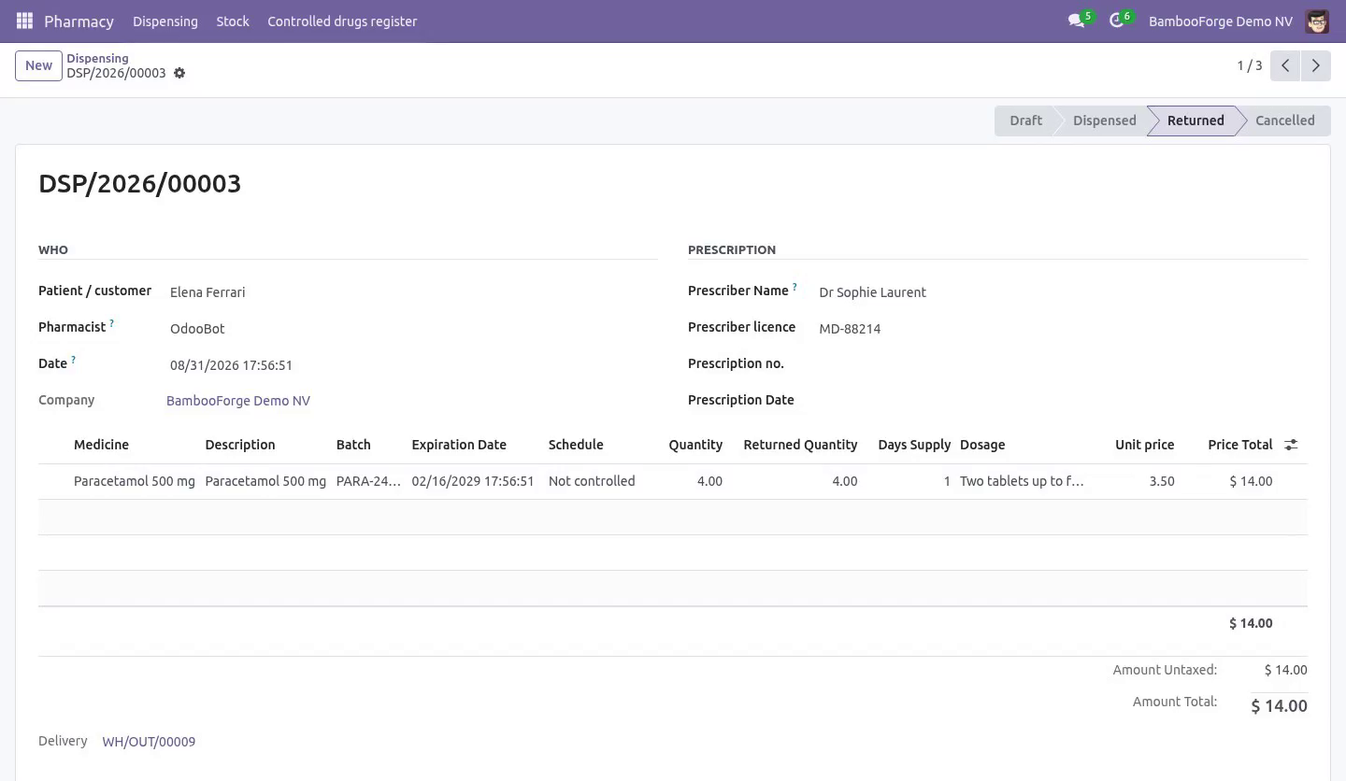The image size is (1346, 781).
Task: Open Controlled drugs register menu
Action: click(342, 21)
